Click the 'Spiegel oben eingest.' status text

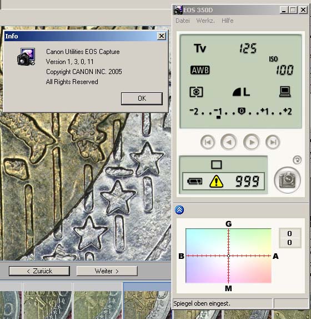202,303
